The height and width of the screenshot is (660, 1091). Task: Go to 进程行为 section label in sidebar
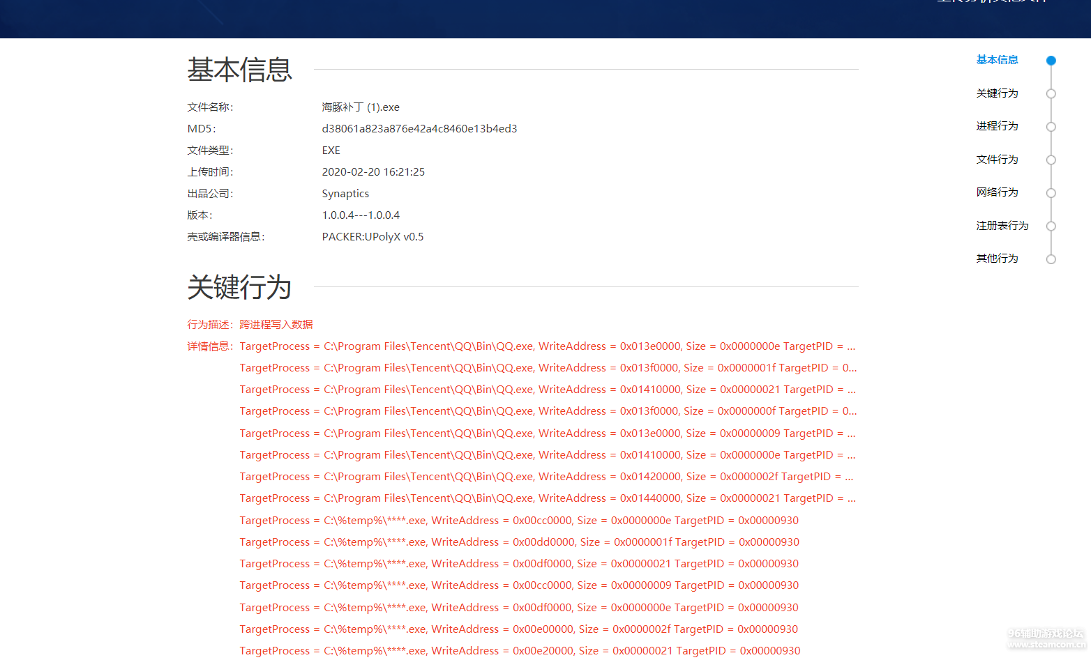pos(997,126)
